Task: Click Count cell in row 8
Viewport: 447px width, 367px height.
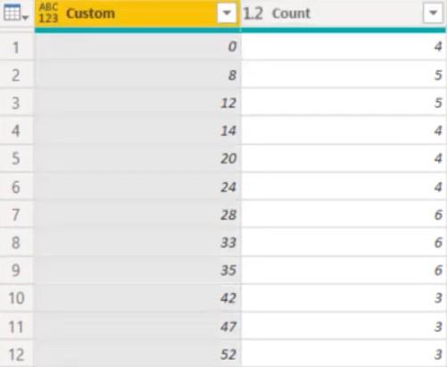Action: click(344, 242)
